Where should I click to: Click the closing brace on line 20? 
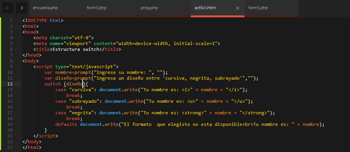pos(46,130)
